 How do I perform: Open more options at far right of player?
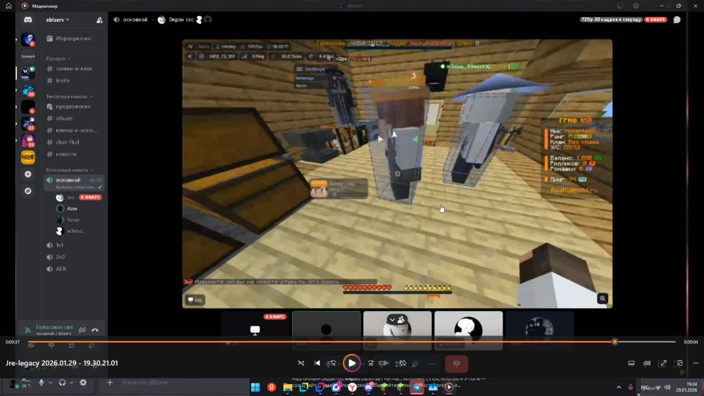pos(696,363)
